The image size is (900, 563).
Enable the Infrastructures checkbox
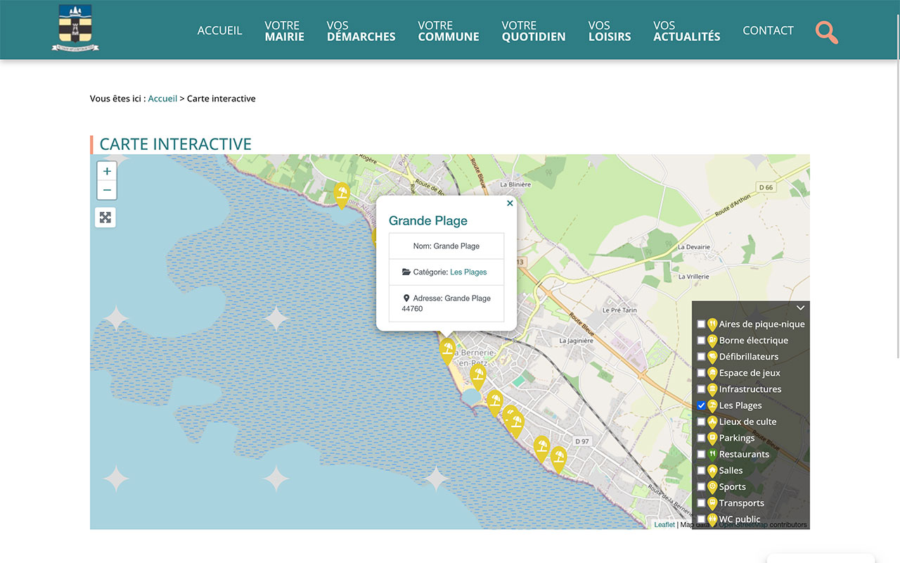(x=701, y=389)
